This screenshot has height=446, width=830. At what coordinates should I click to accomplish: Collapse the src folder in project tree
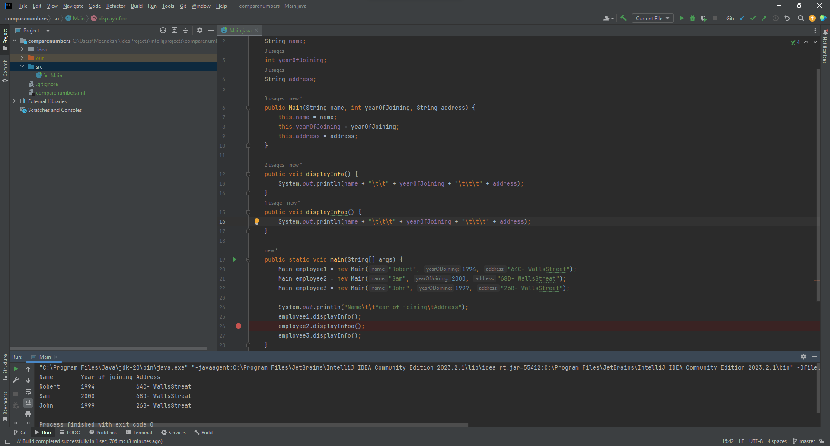22,66
